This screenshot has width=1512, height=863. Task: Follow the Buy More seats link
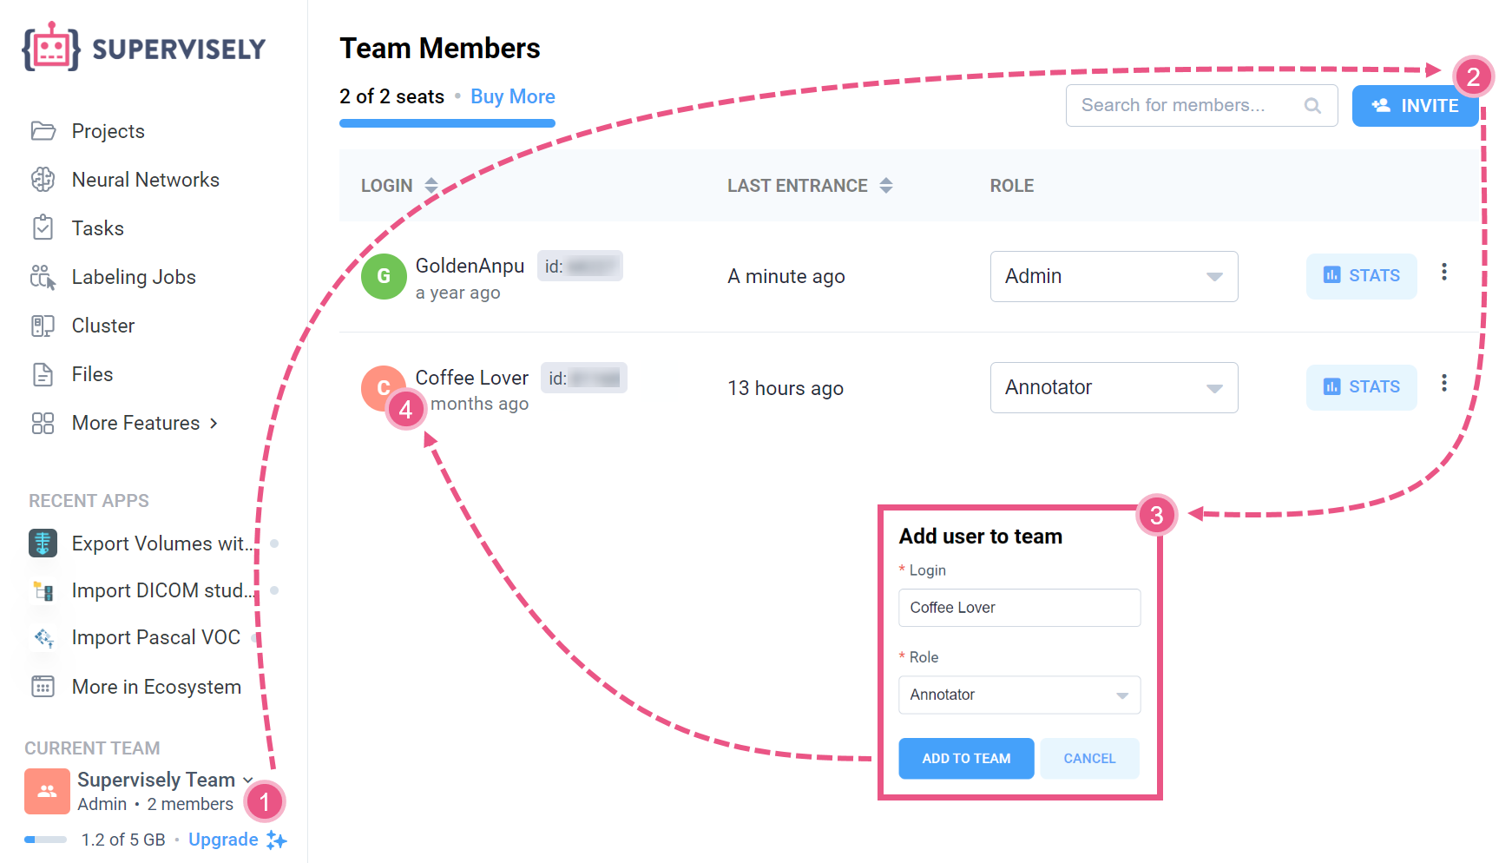tap(513, 97)
